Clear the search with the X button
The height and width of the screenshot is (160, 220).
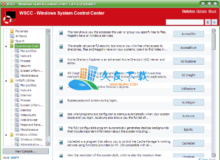click(208, 22)
